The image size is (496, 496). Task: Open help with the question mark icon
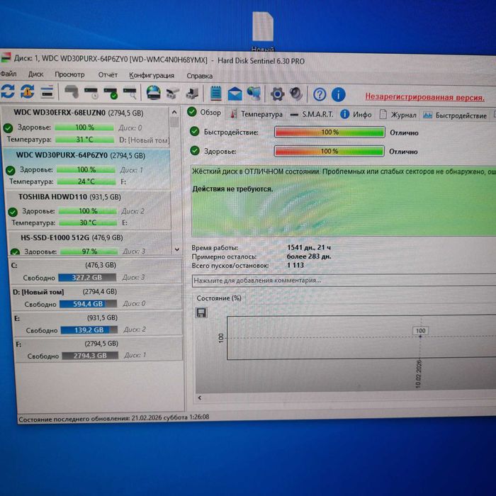point(320,94)
